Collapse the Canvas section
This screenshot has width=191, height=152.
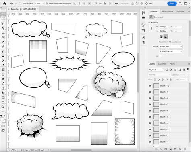click(x=149, y=23)
